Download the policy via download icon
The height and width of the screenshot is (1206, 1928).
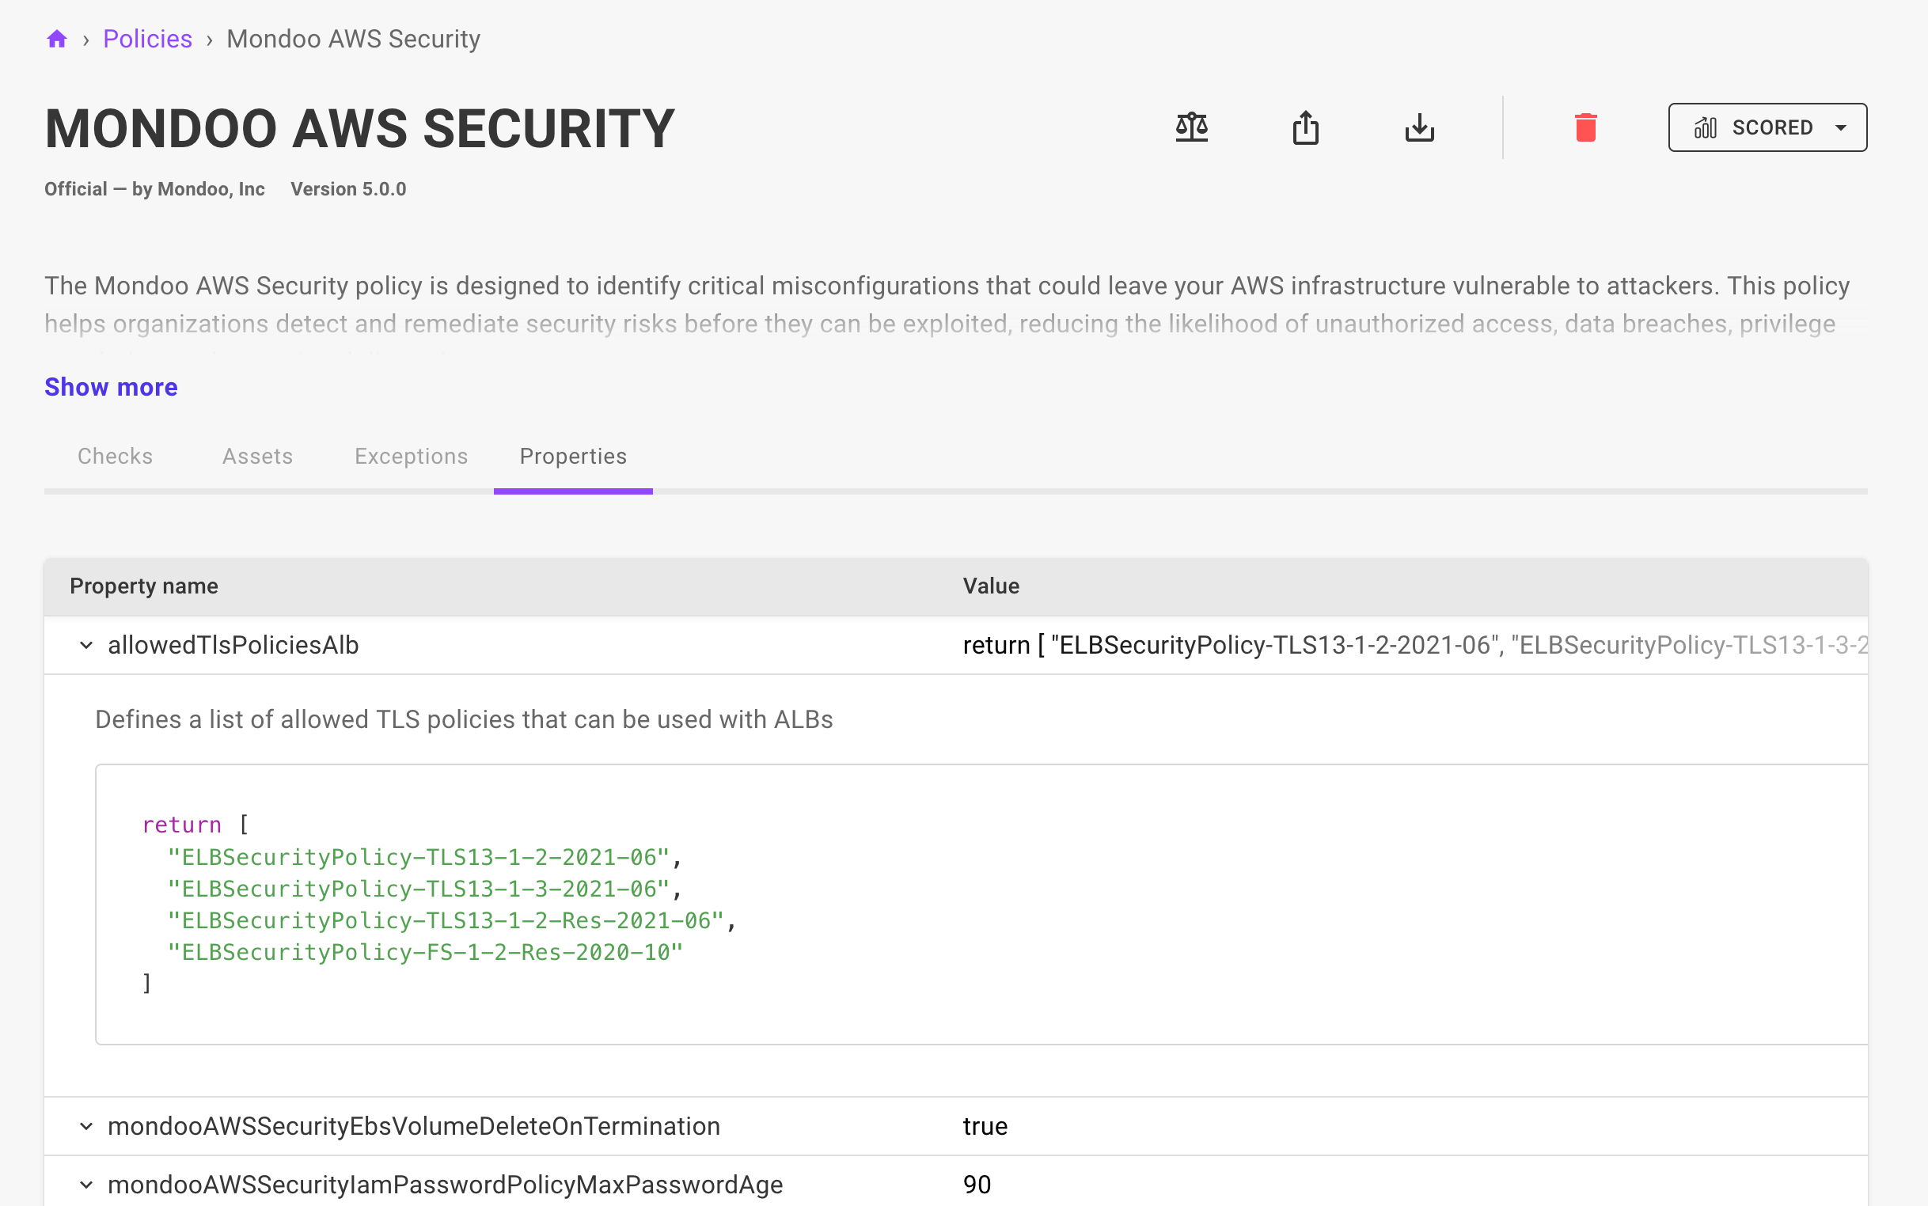coord(1419,127)
